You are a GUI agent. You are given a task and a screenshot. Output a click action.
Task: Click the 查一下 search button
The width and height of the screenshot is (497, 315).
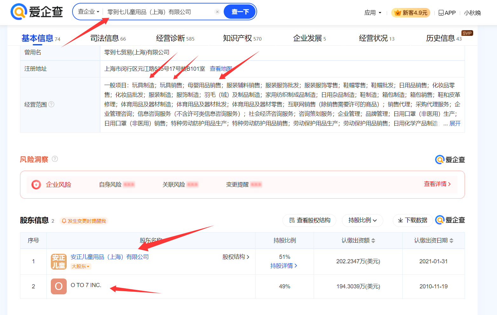point(240,12)
